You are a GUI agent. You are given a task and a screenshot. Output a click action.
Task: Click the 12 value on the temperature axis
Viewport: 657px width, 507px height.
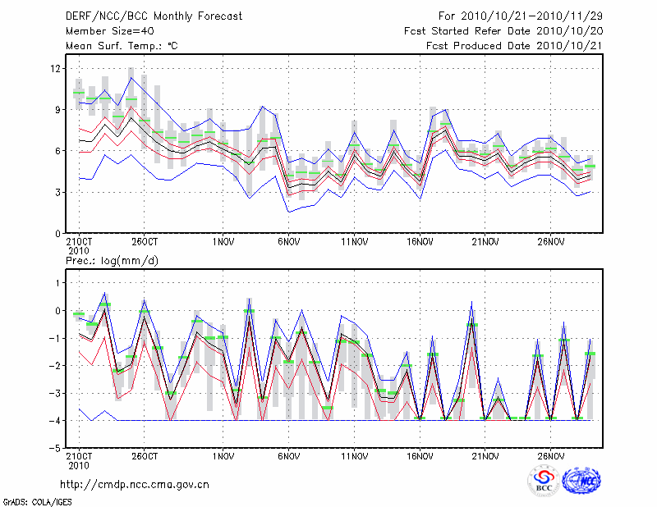[56, 68]
